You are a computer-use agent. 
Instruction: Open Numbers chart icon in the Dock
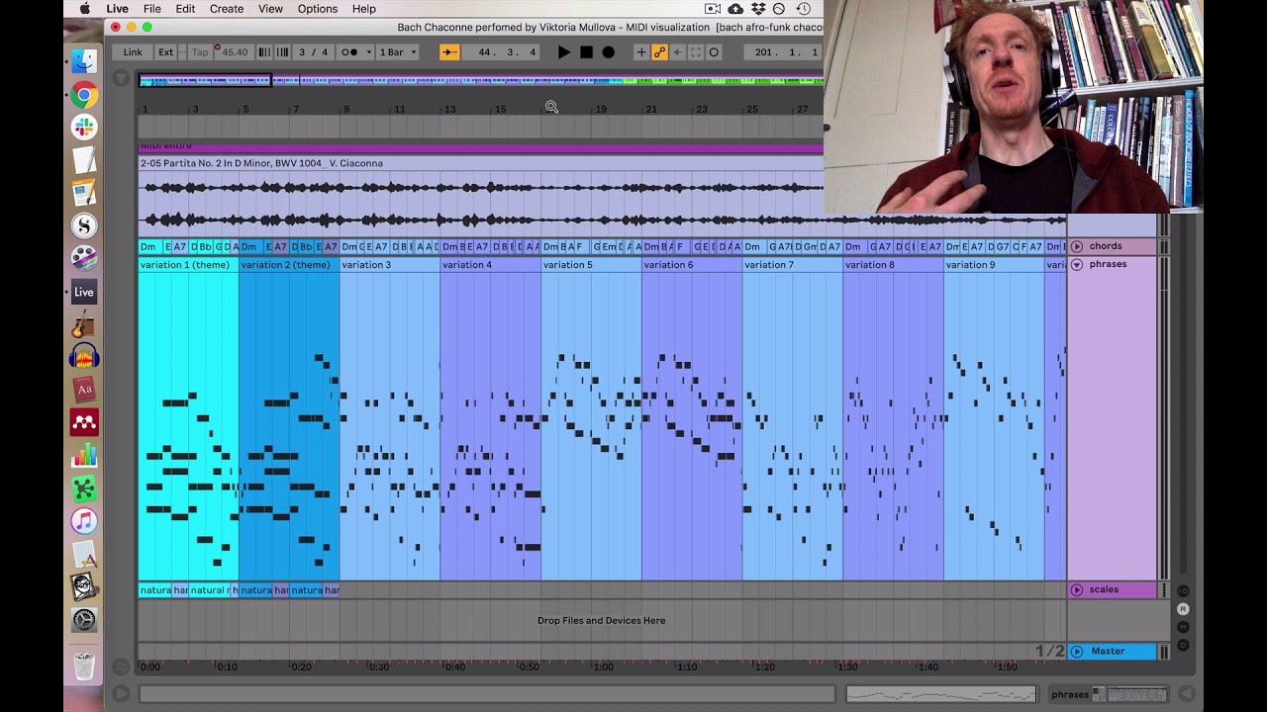pyautogui.click(x=84, y=456)
